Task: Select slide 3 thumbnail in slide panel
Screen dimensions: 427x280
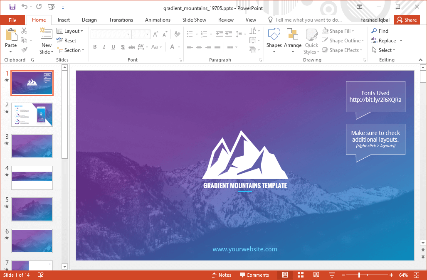Action: (x=32, y=146)
